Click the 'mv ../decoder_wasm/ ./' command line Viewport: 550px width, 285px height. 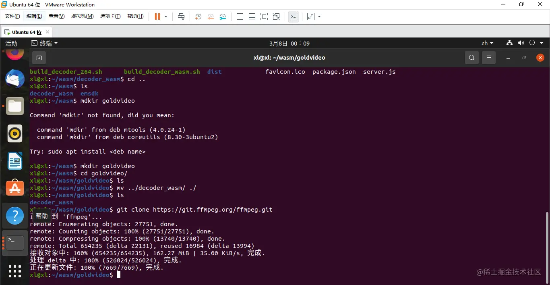click(156, 188)
